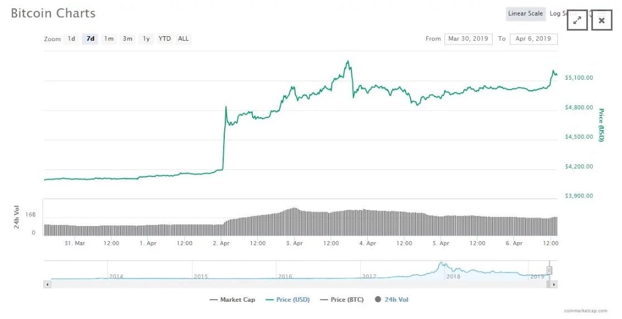
Task: Show ALL time range
Action: [x=184, y=39]
